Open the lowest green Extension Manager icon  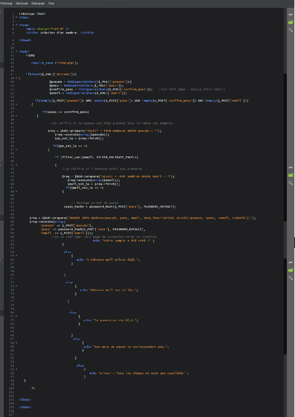(291, 270)
